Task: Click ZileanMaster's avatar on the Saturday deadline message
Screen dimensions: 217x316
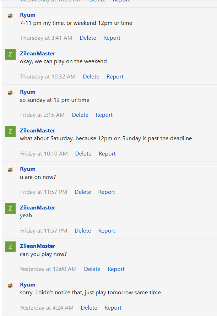Action: [10, 131]
